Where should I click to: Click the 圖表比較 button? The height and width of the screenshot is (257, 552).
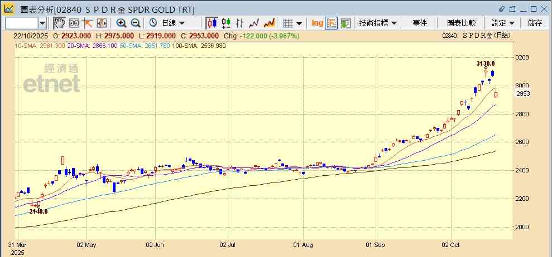(461, 23)
